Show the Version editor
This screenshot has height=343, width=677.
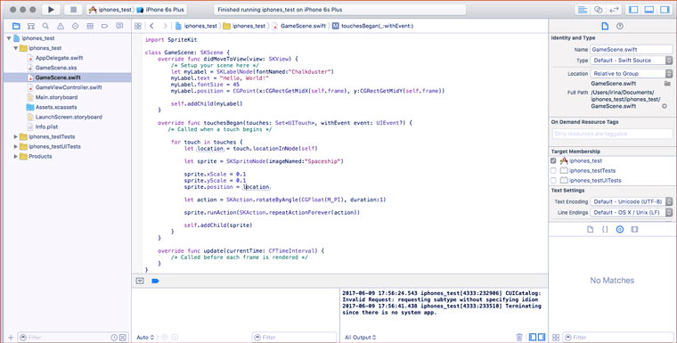coord(613,10)
